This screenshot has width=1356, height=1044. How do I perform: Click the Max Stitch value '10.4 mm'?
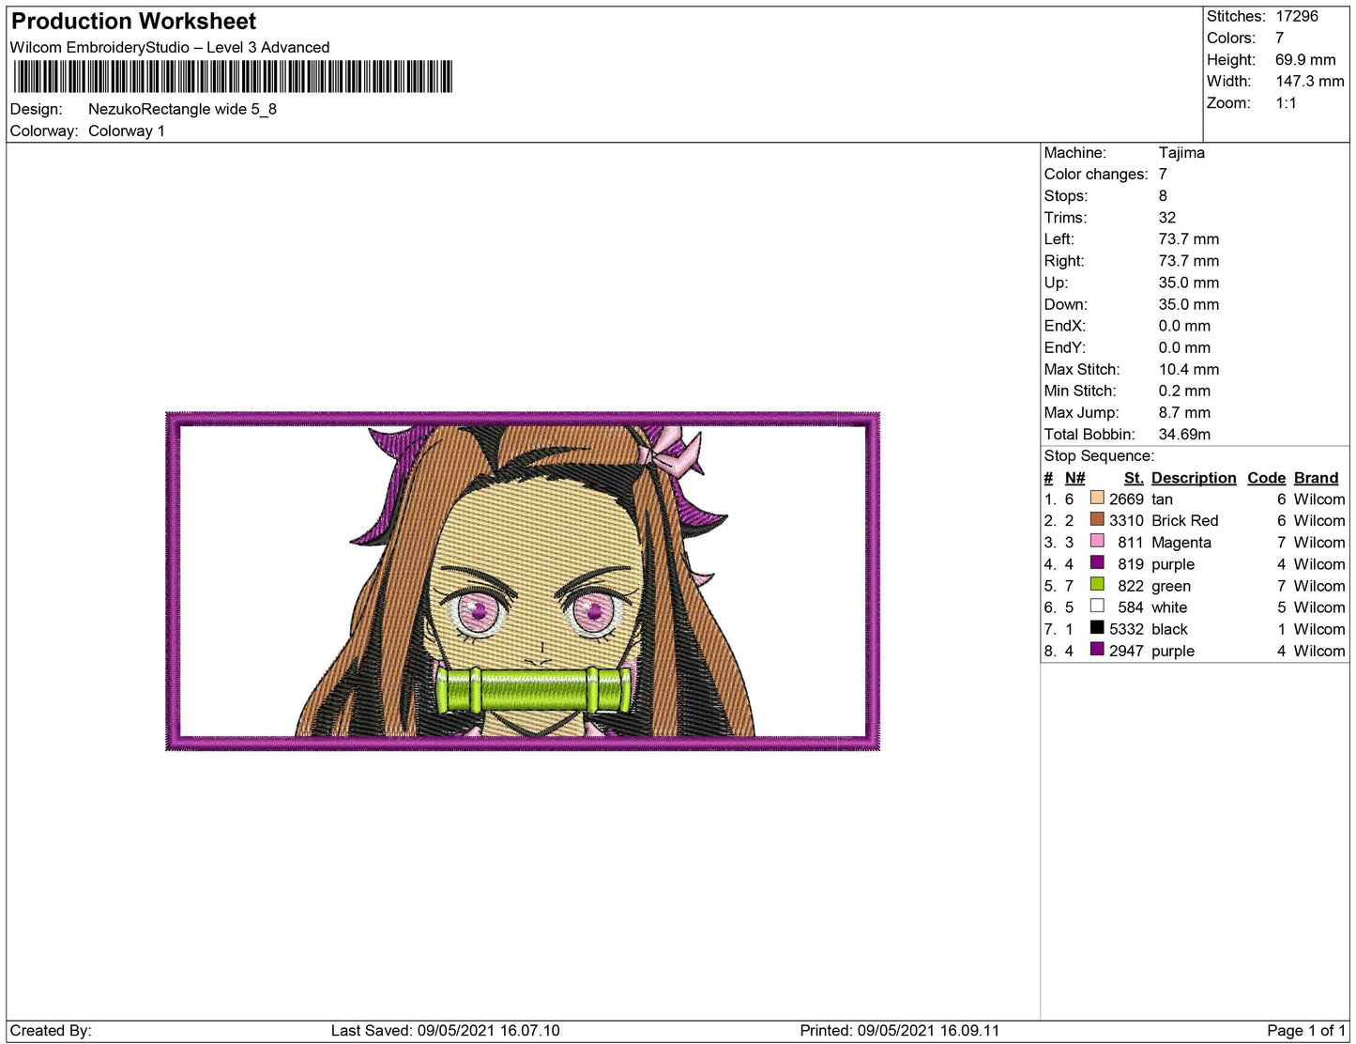point(1189,369)
